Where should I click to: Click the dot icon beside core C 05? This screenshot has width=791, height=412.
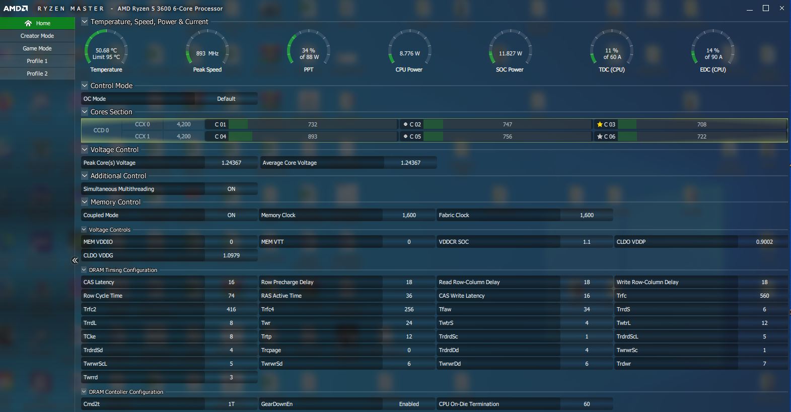pyautogui.click(x=405, y=136)
